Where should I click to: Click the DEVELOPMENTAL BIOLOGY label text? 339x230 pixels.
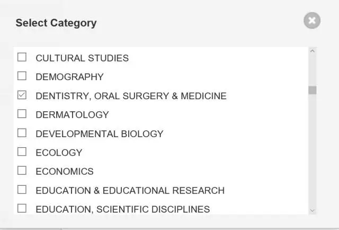click(100, 134)
